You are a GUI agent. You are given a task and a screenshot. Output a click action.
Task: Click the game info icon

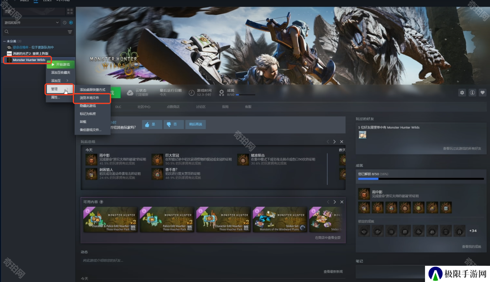pos(472,93)
